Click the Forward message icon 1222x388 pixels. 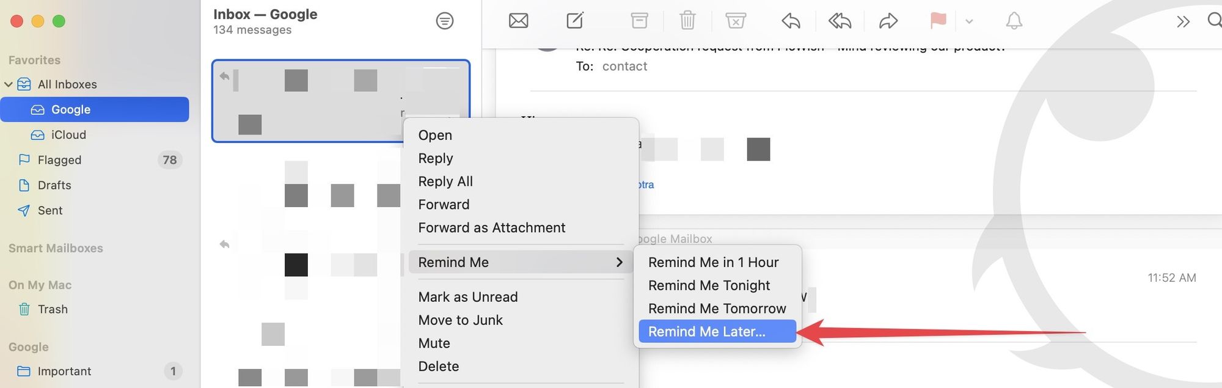pos(888,20)
